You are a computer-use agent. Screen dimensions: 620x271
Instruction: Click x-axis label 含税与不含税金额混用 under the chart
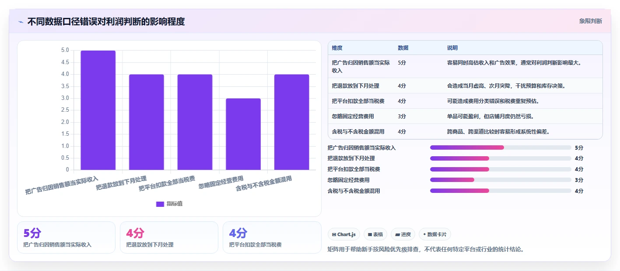[x=264, y=184]
